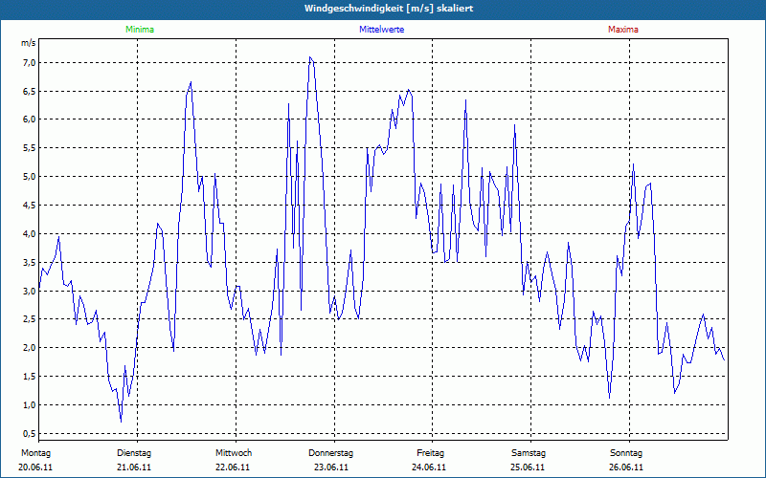Click the 2,0 y-axis label
The width and height of the screenshot is (766, 478).
[x=29, y=348]
